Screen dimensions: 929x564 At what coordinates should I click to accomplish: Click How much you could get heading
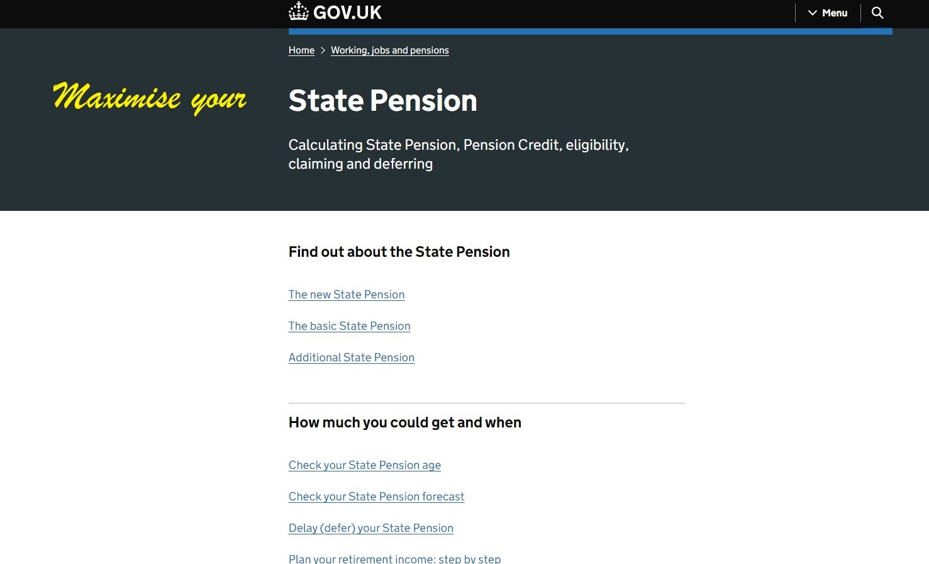pos(405,422)
